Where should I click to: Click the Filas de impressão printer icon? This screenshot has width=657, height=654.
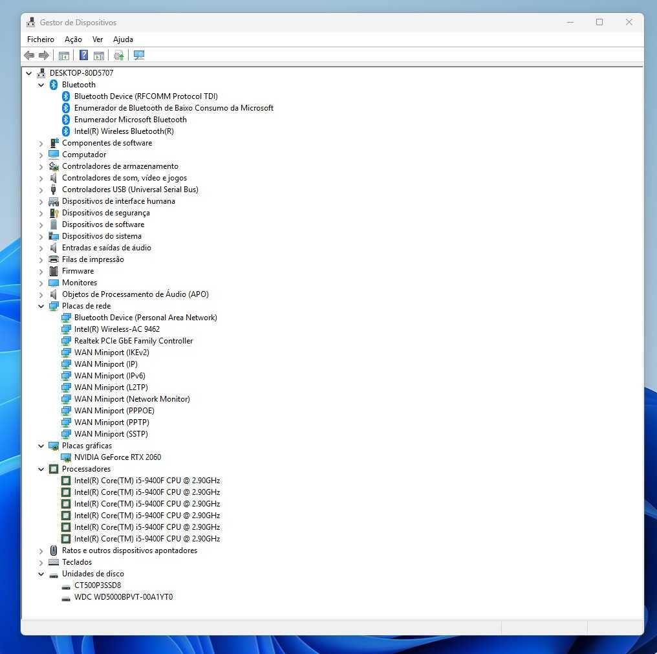click(x=54, y=259)
